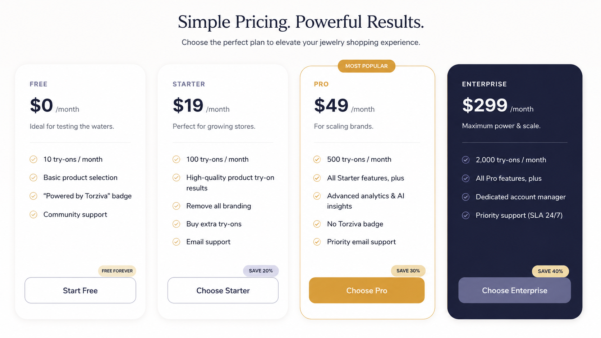Screen dimensions: 601x338
Task: Click the Start Free button
Action: coord(80,290)
